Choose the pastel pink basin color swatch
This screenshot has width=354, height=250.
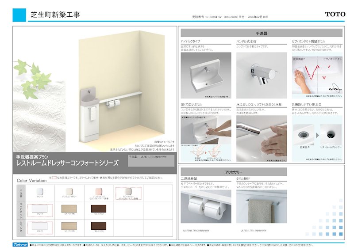click(x=98, y=191)
